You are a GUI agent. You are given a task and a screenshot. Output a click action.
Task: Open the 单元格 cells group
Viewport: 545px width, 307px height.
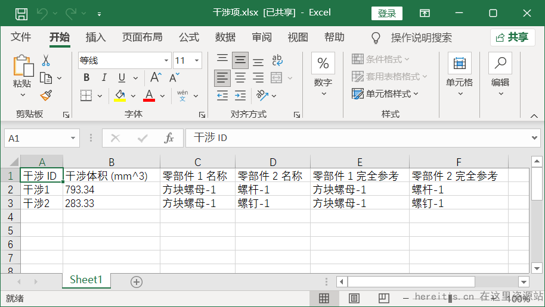point(460,74)
